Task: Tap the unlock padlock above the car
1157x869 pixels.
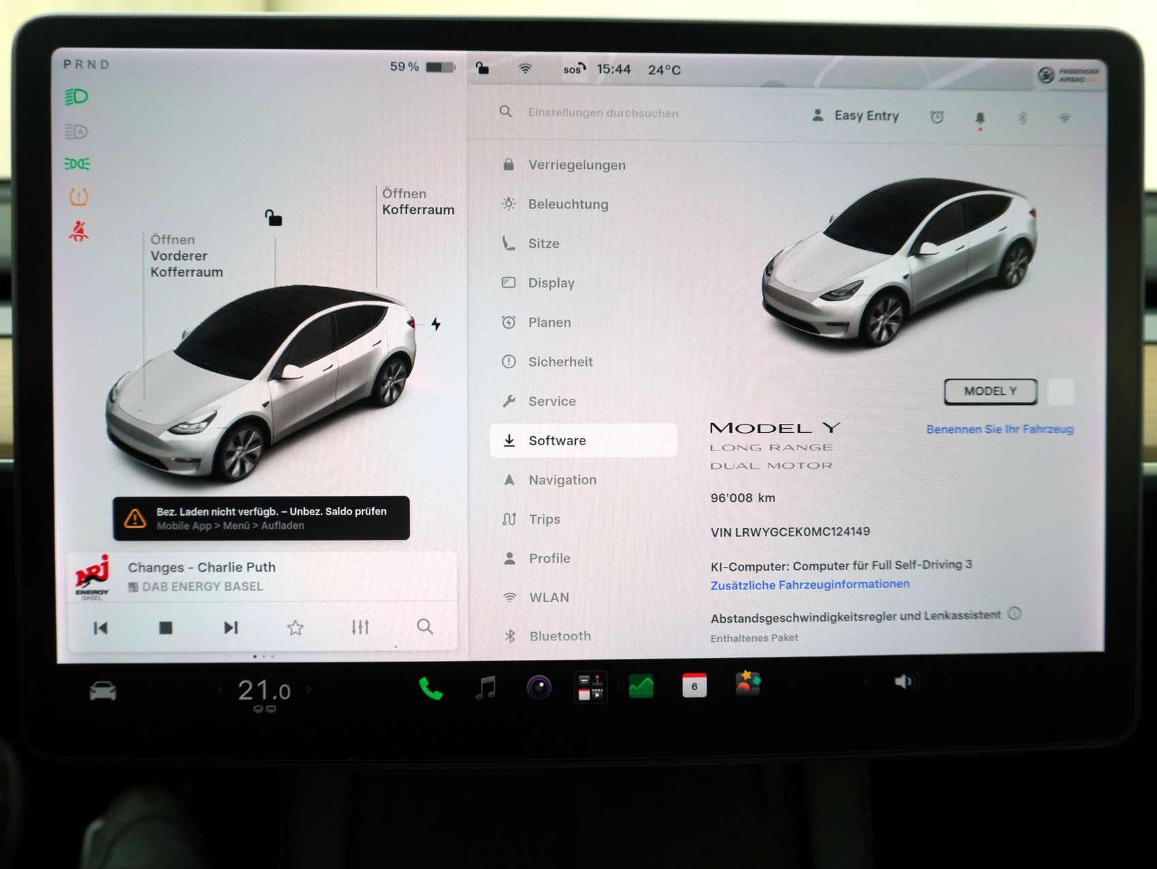Action: [x=273, y=218]
